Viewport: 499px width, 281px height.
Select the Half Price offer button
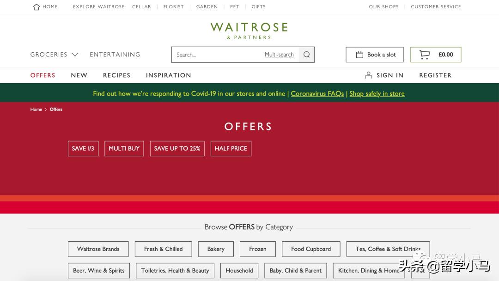tap(231, 149)
